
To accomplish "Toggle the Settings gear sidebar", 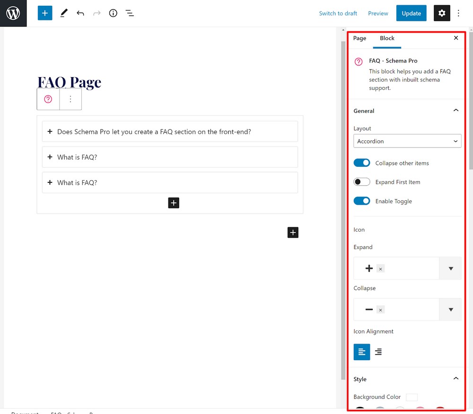I will pos(442,13).
